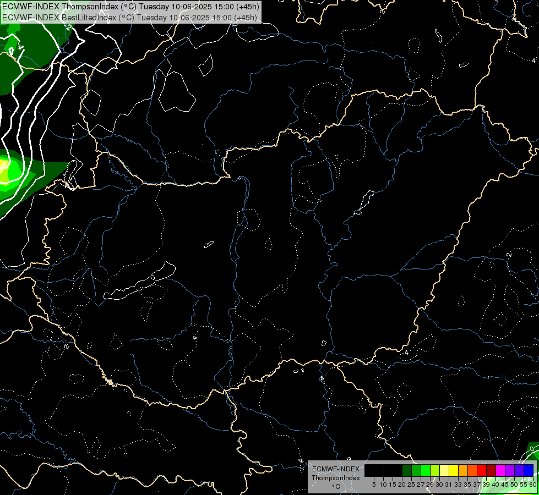
Task: Click the legend scale value 20
Action: 402,485
